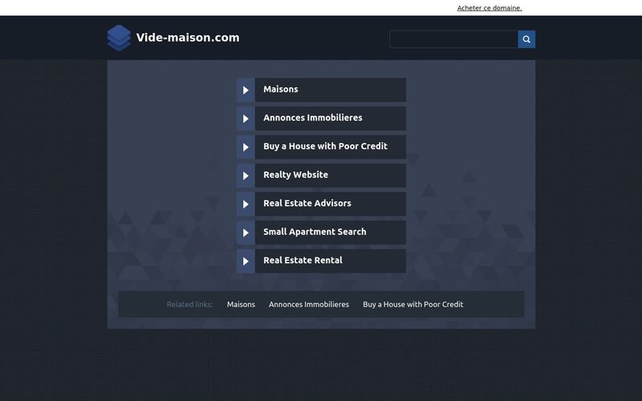This screenshot has height=401, width=642.
Task: Focus the search input field
Action: 453,39
